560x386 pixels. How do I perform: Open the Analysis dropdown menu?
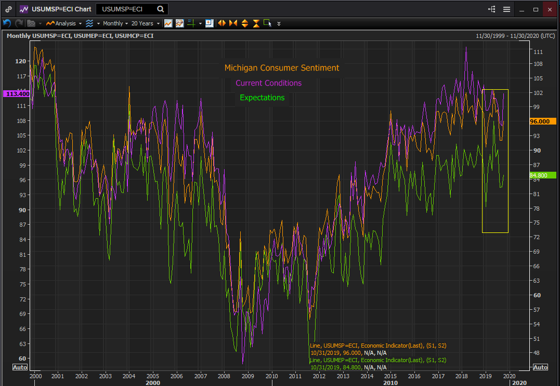point(64,23)
